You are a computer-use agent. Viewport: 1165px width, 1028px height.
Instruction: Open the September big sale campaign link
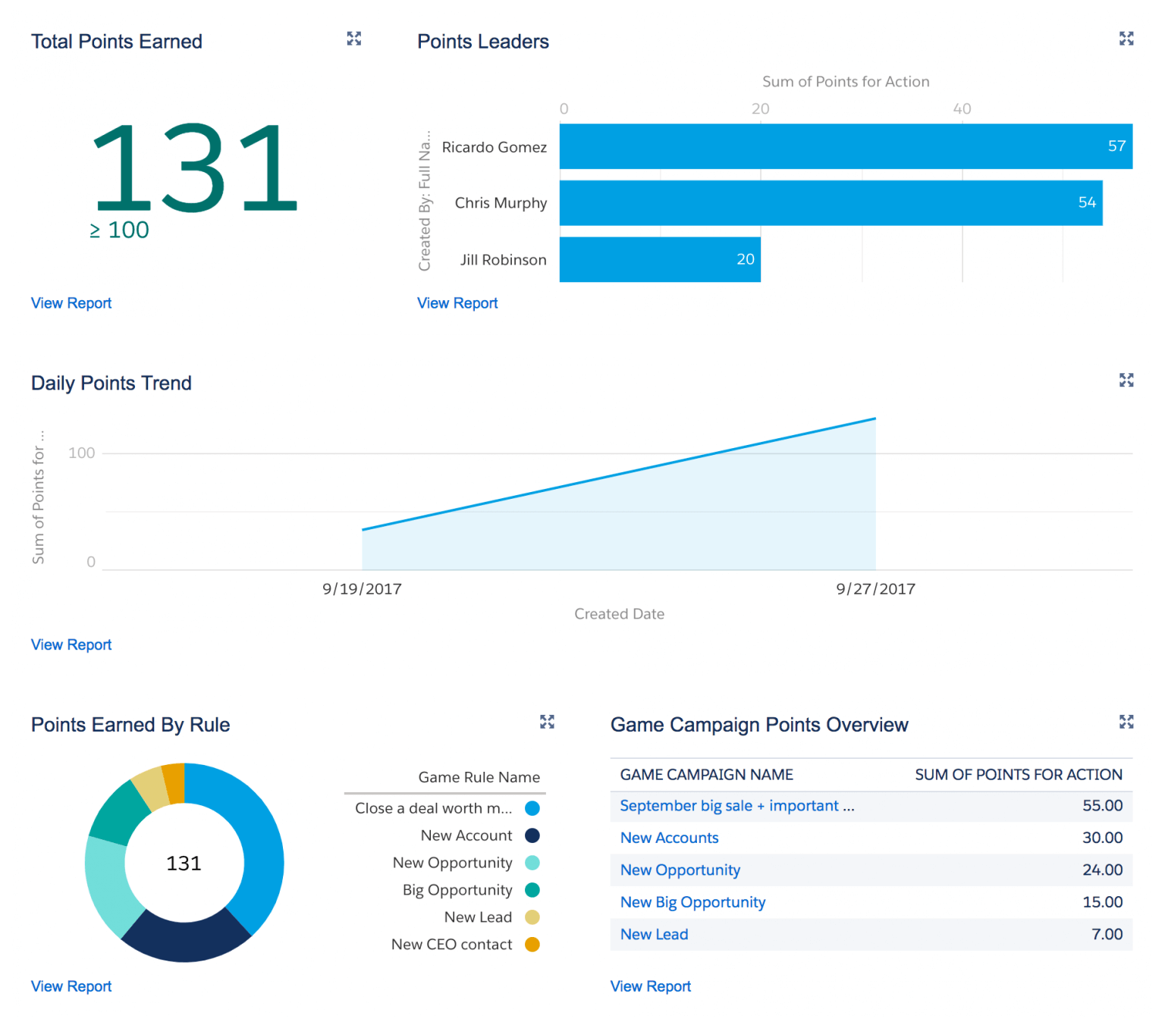pyautogui.click(x=736, y=806)
